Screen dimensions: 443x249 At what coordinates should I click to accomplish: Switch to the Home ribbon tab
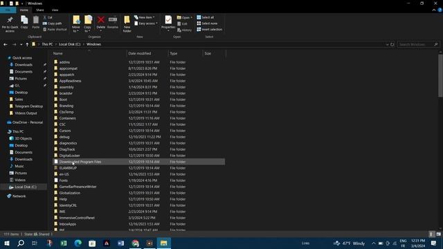(24, 10)
